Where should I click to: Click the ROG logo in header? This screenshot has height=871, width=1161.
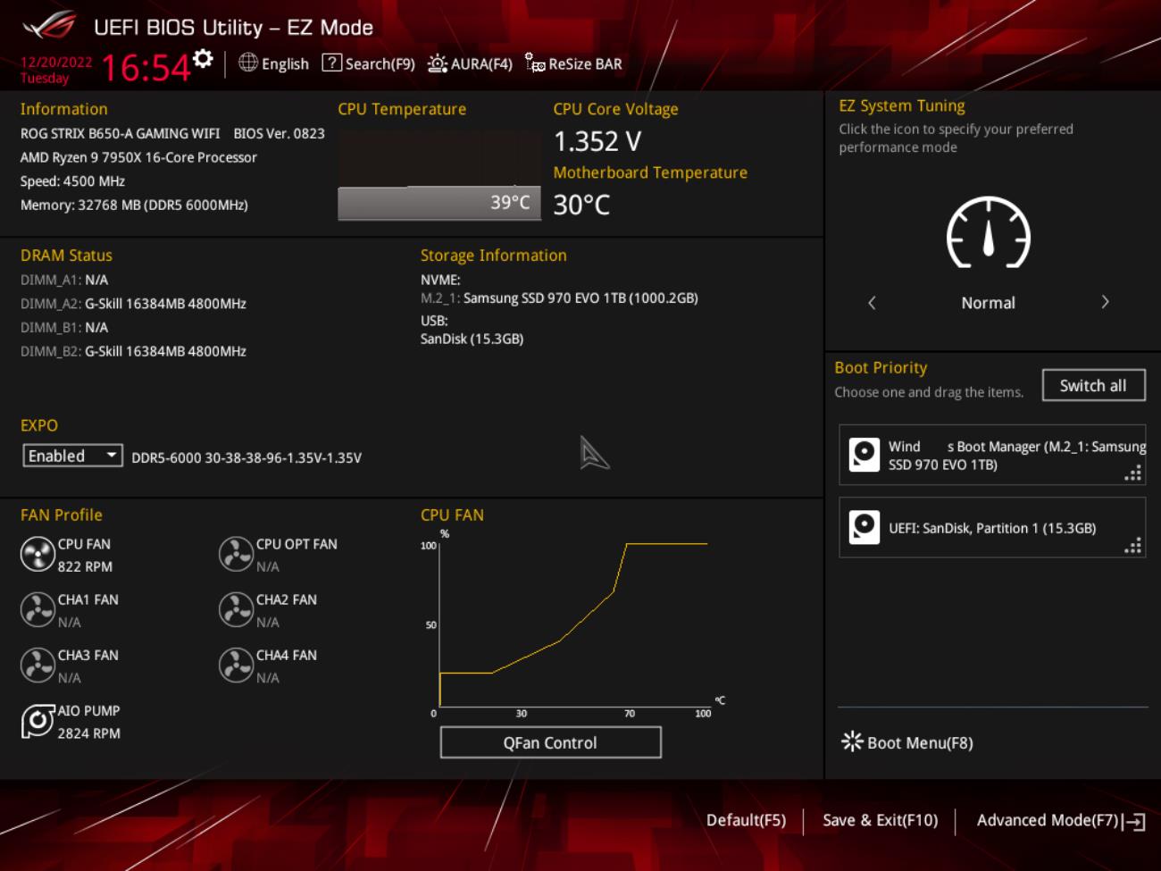(49, 26)
